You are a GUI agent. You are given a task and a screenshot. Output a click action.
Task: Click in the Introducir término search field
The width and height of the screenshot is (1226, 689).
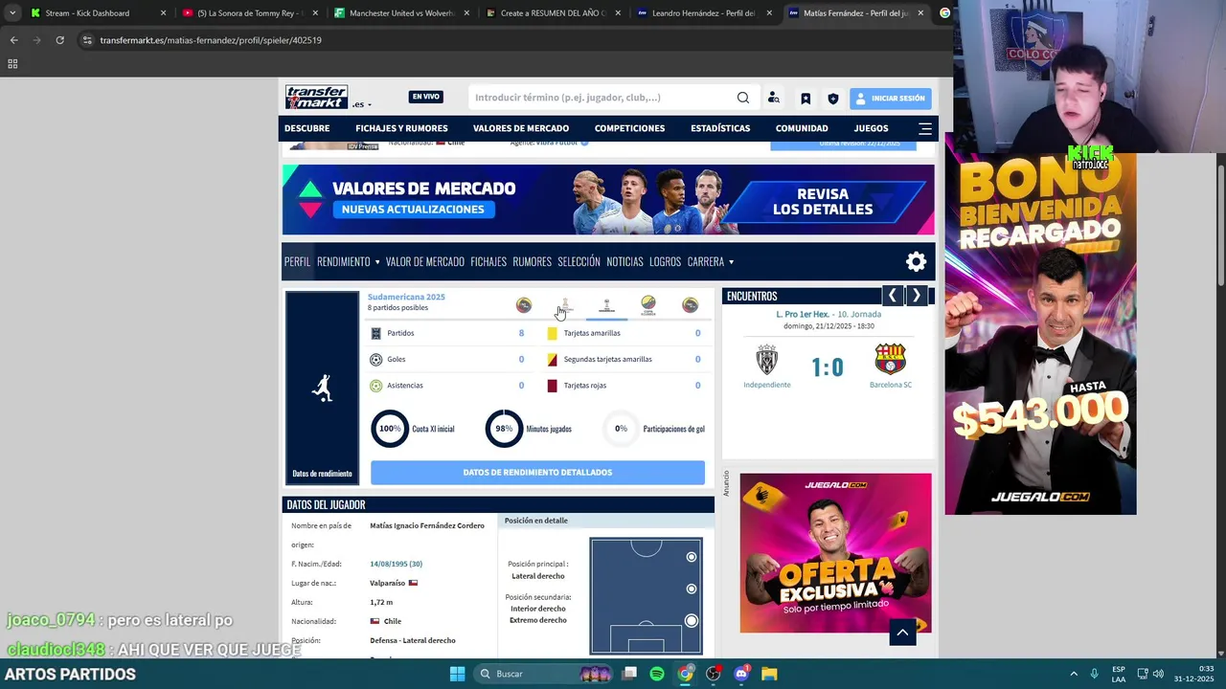click(x=602, y=98)
